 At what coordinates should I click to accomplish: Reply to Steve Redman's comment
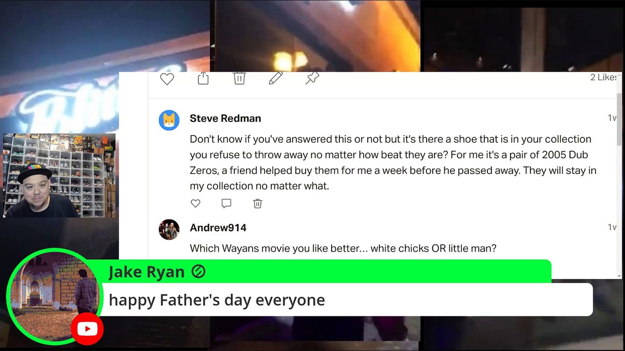pos(226,204)
